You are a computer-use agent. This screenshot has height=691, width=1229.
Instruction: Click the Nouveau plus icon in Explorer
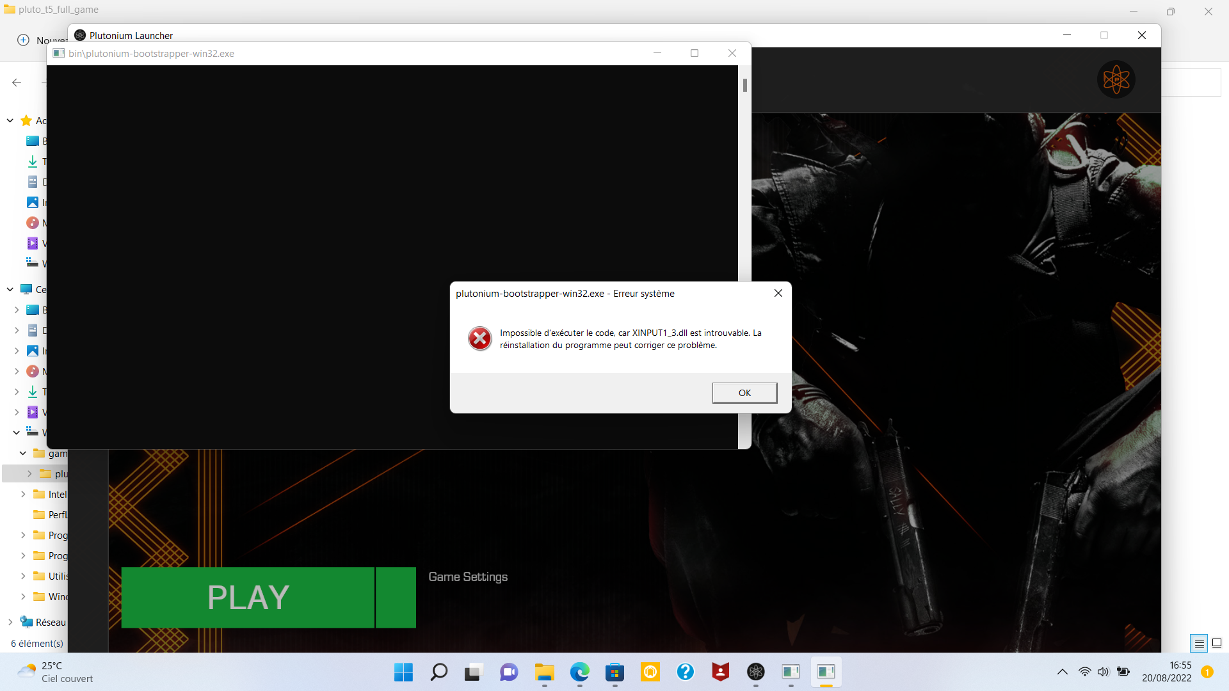tap(23, 40)
